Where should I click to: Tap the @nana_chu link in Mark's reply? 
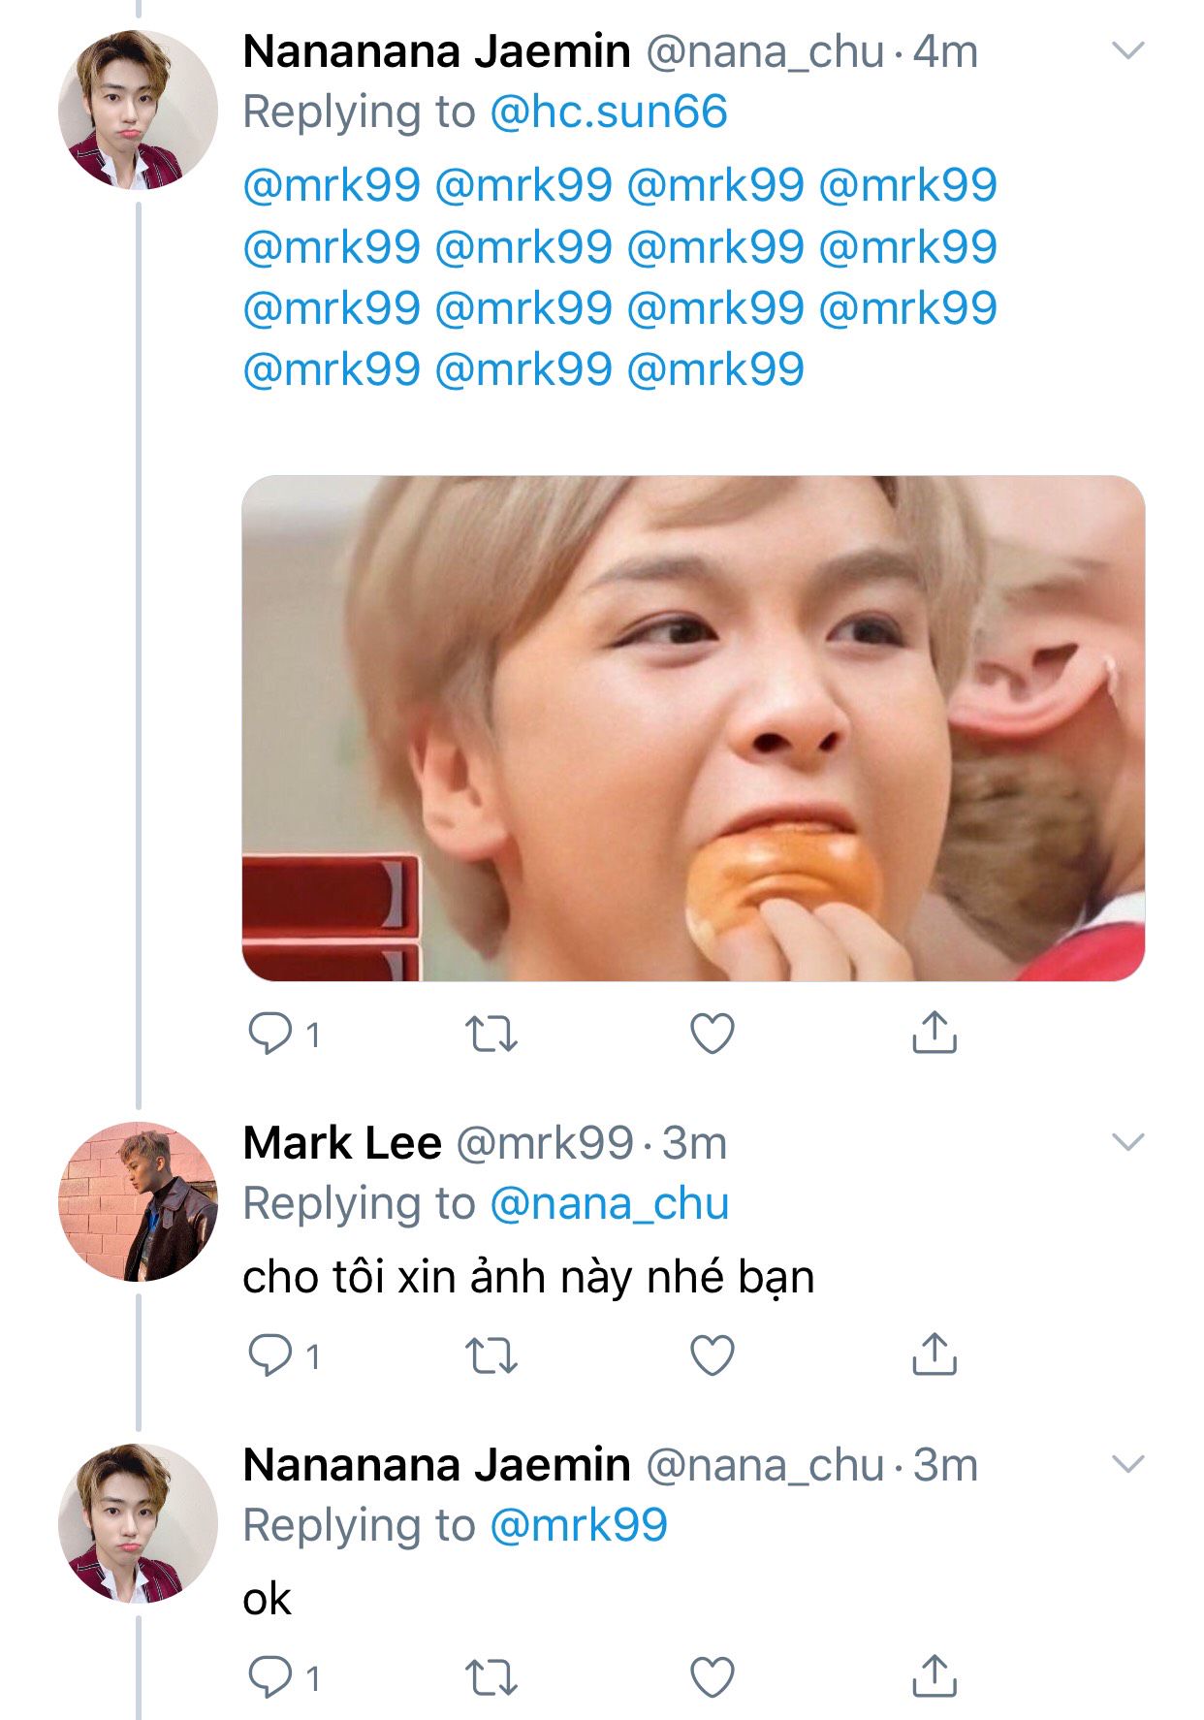point(609,1204)
